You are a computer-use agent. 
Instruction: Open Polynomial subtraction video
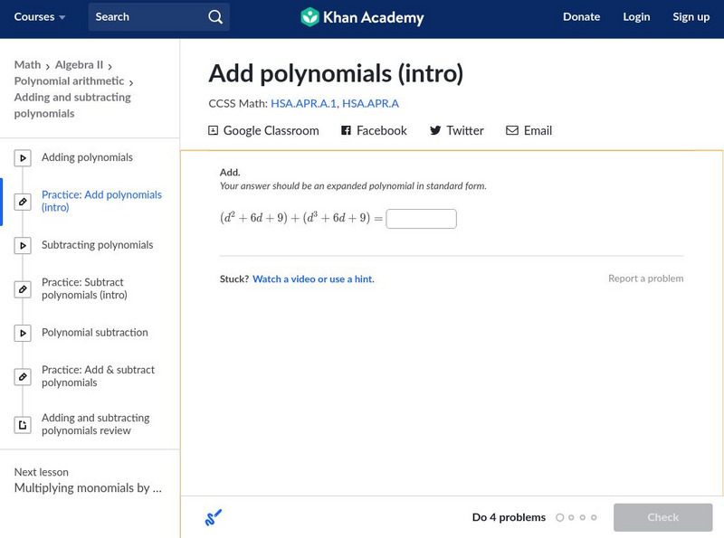(95, 333)
